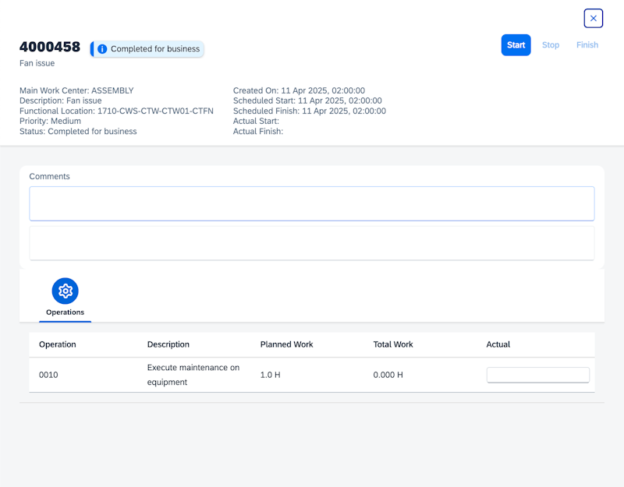The image size is (624, 487).
Task: Click 'Execute maintenance on equipment' description
Action: (193, 375)
